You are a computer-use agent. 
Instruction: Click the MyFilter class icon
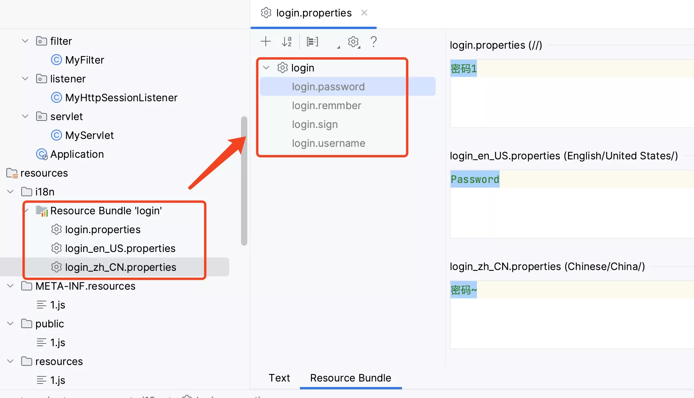[x=57, y=60]
